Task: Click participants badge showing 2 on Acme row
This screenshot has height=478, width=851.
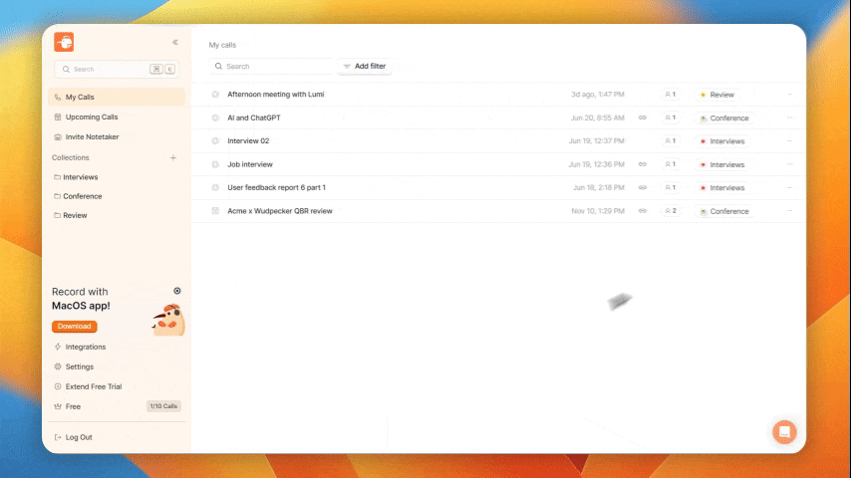Action: coord(671,211)
